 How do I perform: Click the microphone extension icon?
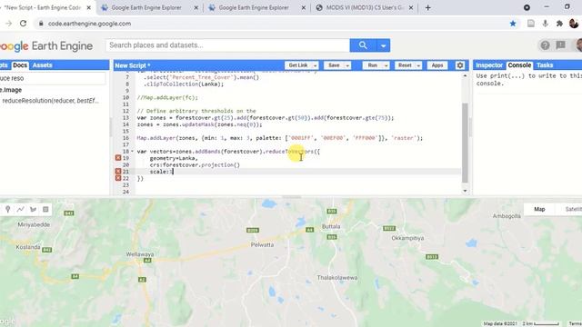[x=545, y=24]
